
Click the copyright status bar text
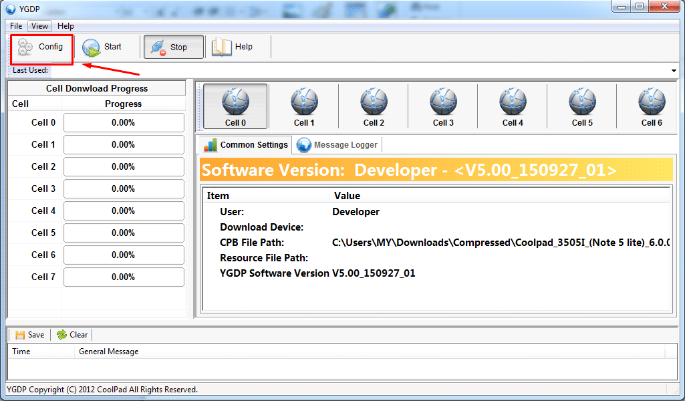pyautogui.click(x=102, y=389)
